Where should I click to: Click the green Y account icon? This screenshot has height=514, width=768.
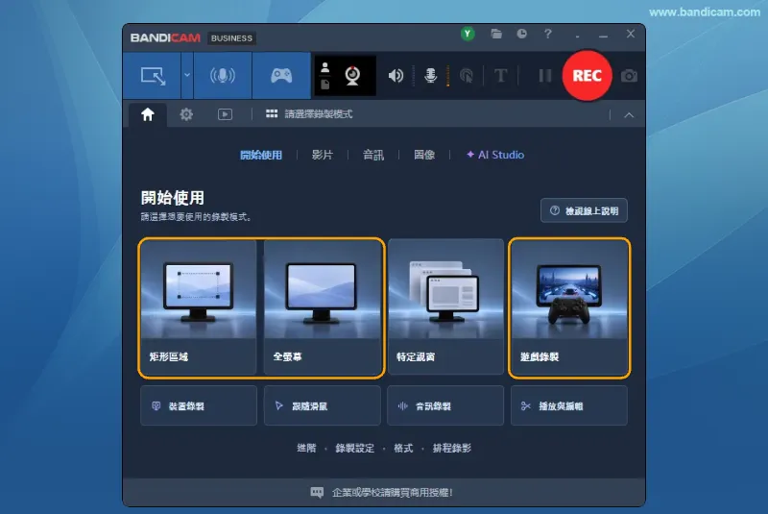coord(468,34)
